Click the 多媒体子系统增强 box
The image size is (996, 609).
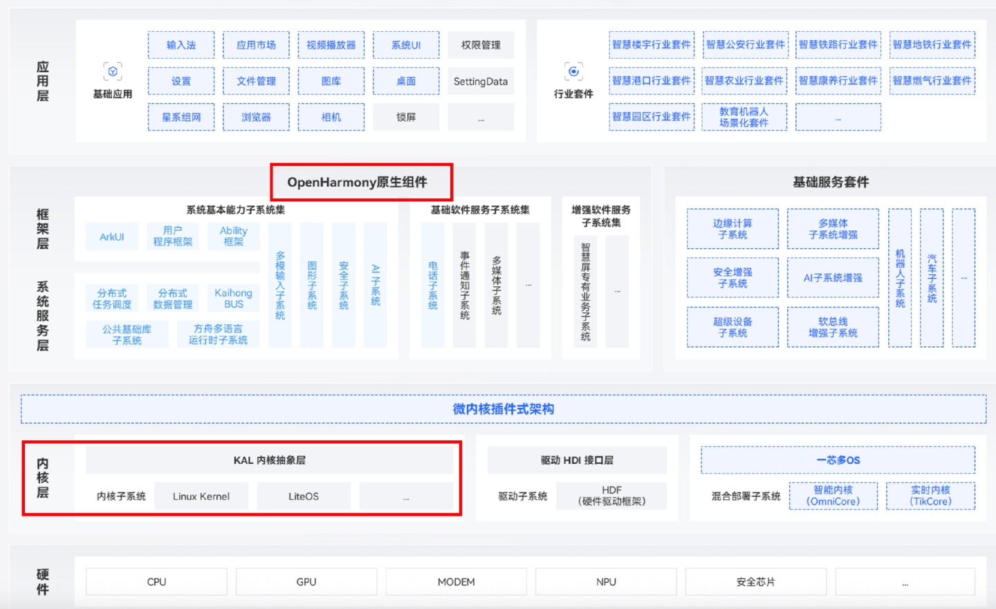click(x=833, y=229)
